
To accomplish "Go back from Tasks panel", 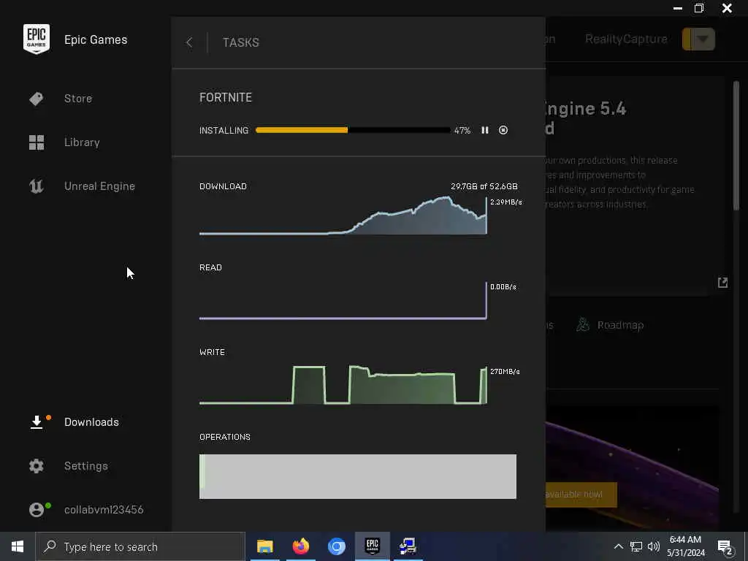I will coord(189,42).
